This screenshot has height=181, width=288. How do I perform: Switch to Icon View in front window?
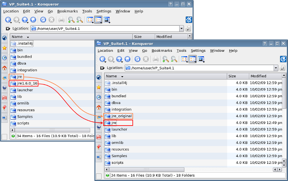(x=184, y=59)
